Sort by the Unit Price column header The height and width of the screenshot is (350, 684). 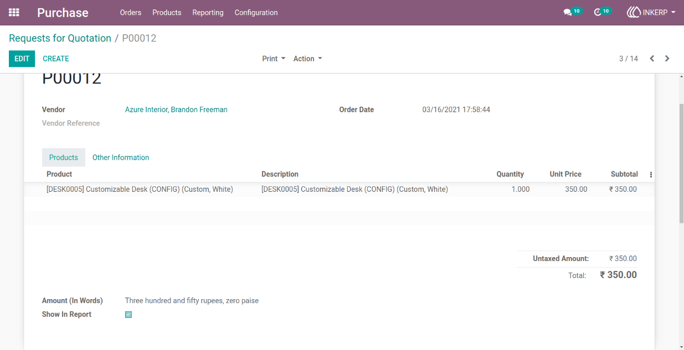(565, 174)
